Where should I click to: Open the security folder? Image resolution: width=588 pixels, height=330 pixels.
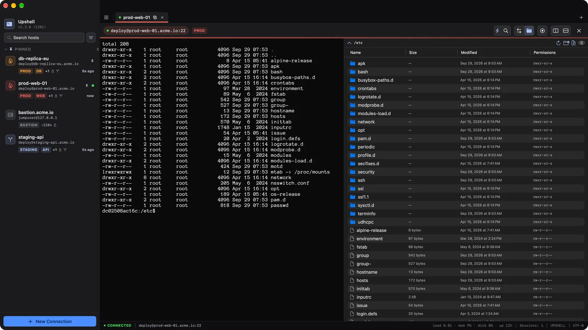tap(466, 172)
